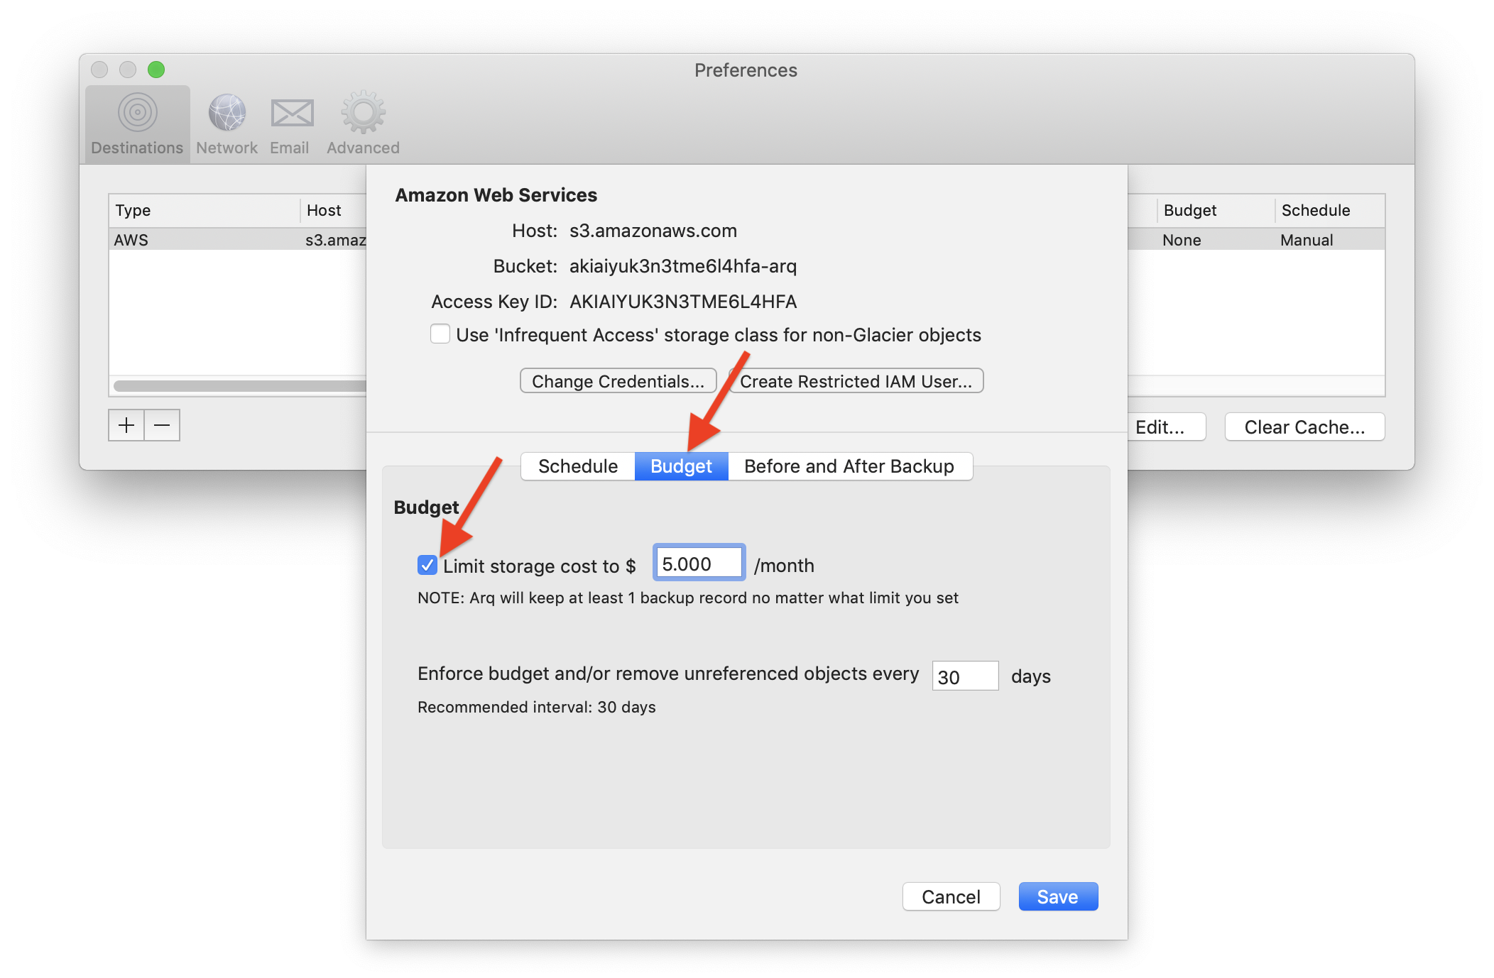Viewport: 1494px width, 978px height.
Task: Open the Destinations preferences pane
Action: (137, 124)
